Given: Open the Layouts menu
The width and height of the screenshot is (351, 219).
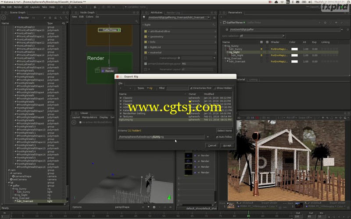Looking at the screenshot, I should click(x=35, y=7).
